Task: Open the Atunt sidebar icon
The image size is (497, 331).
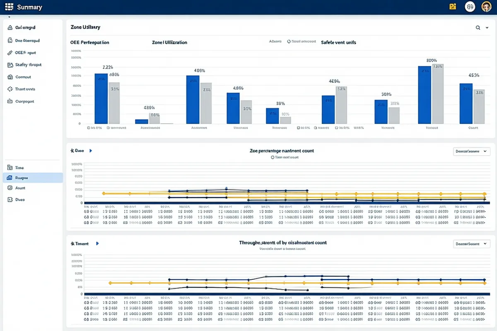Action: click(10, 188)
